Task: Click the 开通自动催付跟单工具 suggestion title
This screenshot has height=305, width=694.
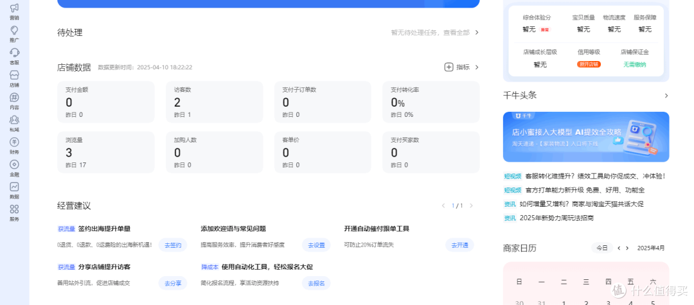Action: pos(377,229)
